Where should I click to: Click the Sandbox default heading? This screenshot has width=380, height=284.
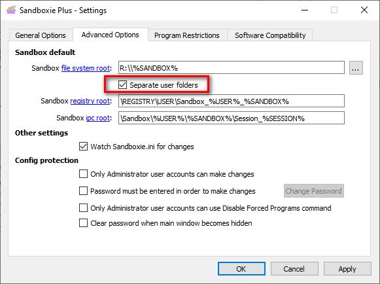tap(45, 52)
